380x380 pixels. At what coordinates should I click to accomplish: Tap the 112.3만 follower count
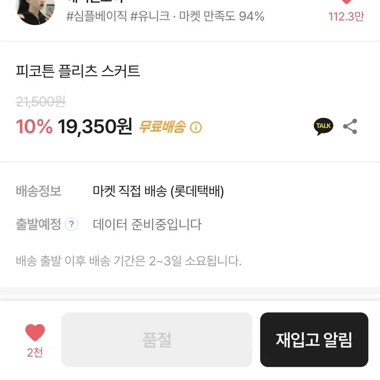tap(346, 17)
